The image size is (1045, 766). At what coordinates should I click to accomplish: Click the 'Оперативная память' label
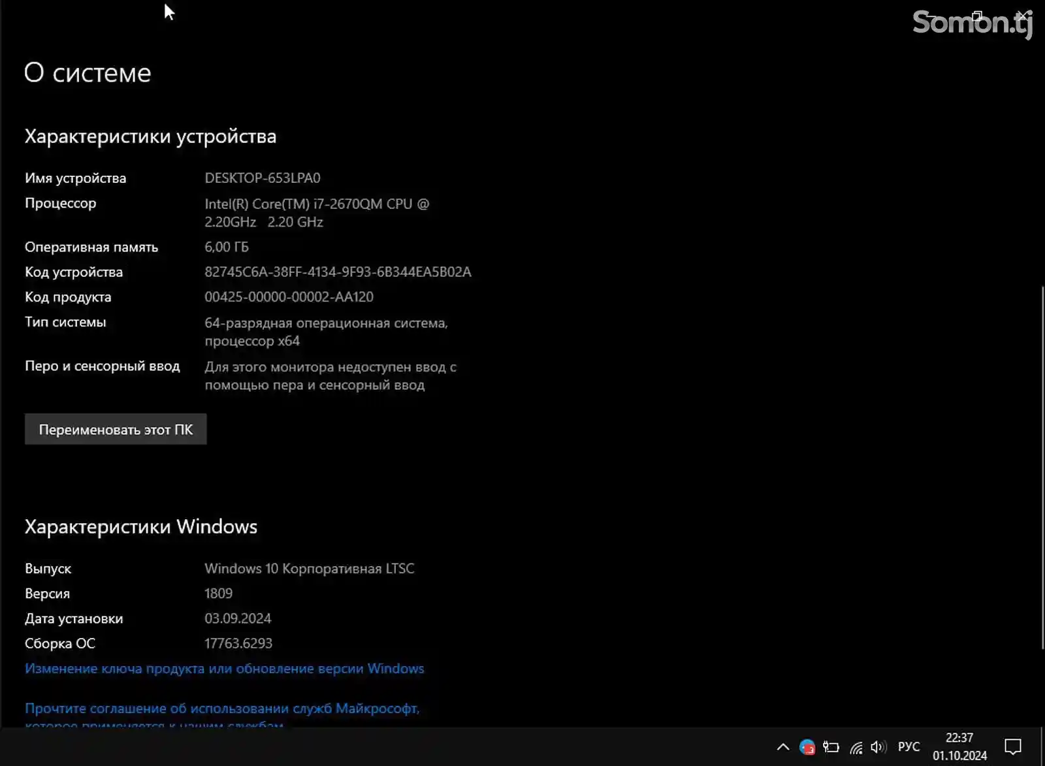[91, 247]
